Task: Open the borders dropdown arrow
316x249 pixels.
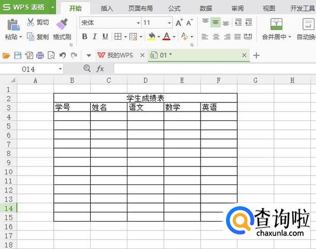Action: [x=125, y=37]
